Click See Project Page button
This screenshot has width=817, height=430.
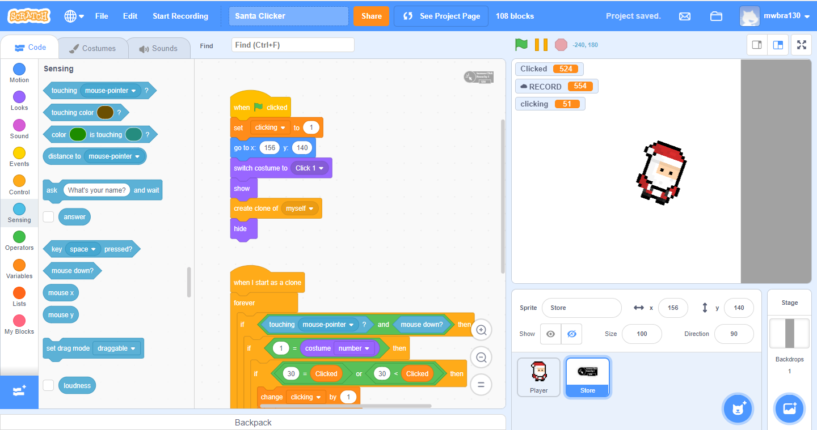441,16
